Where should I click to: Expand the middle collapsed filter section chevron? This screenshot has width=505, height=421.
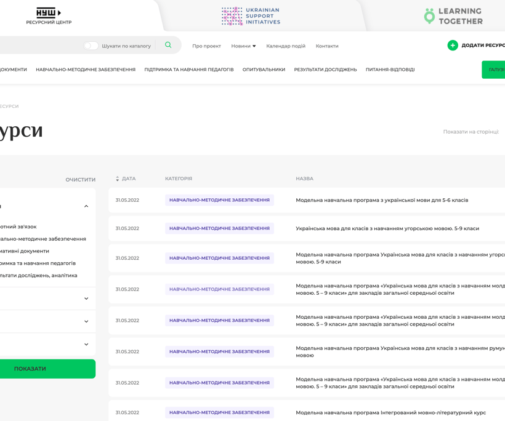point(86,321)
